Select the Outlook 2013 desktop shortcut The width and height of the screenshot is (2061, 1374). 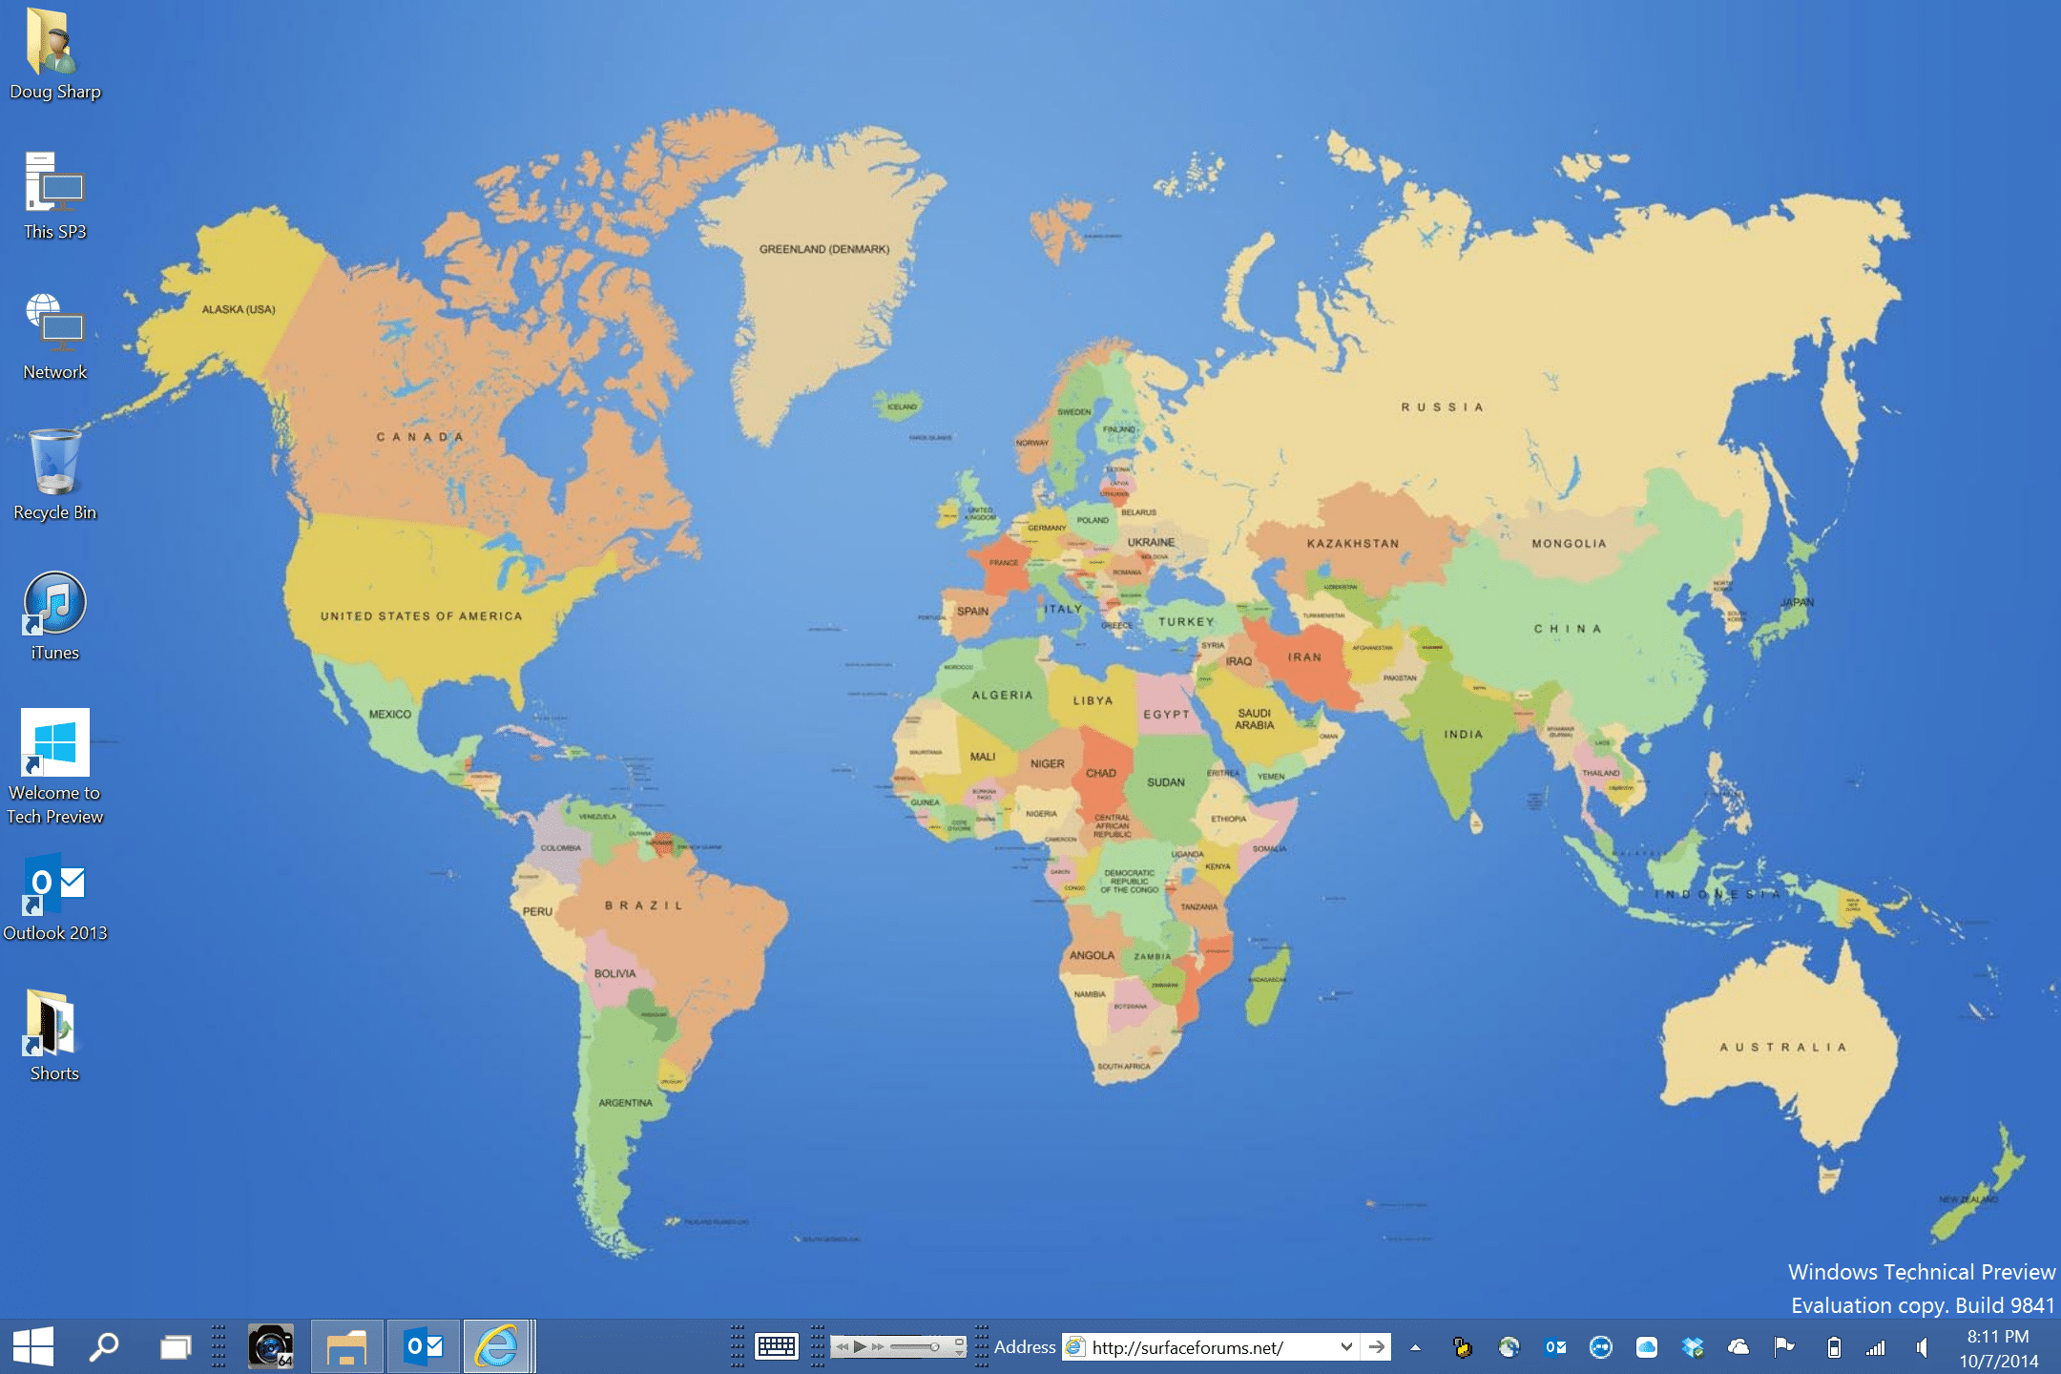pyautogui.click(x=54, y=897)
